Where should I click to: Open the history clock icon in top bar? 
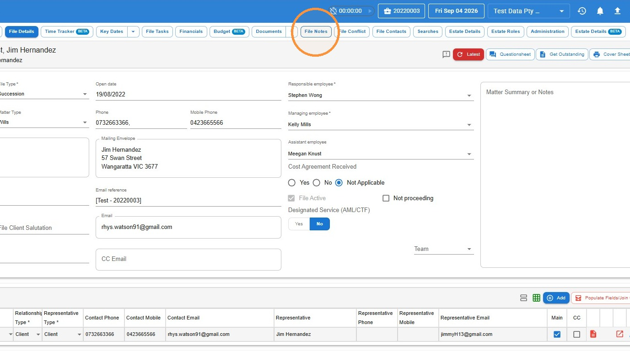pos(582,11)
